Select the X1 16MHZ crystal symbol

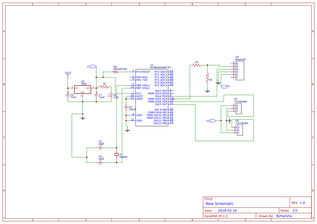116,154
